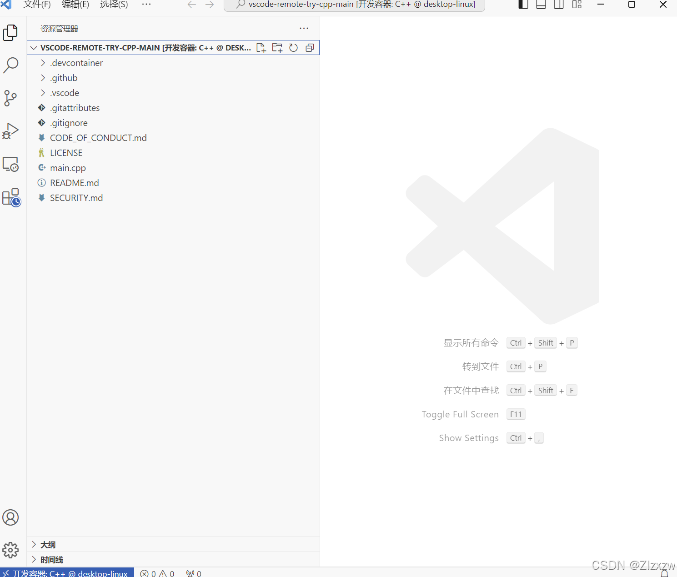Open the Run and Debug view

click(11, 131)
